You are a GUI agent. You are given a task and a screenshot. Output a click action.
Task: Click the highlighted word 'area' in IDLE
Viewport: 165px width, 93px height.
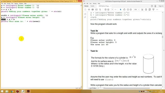pyautogui.click(x=3, y=19)
